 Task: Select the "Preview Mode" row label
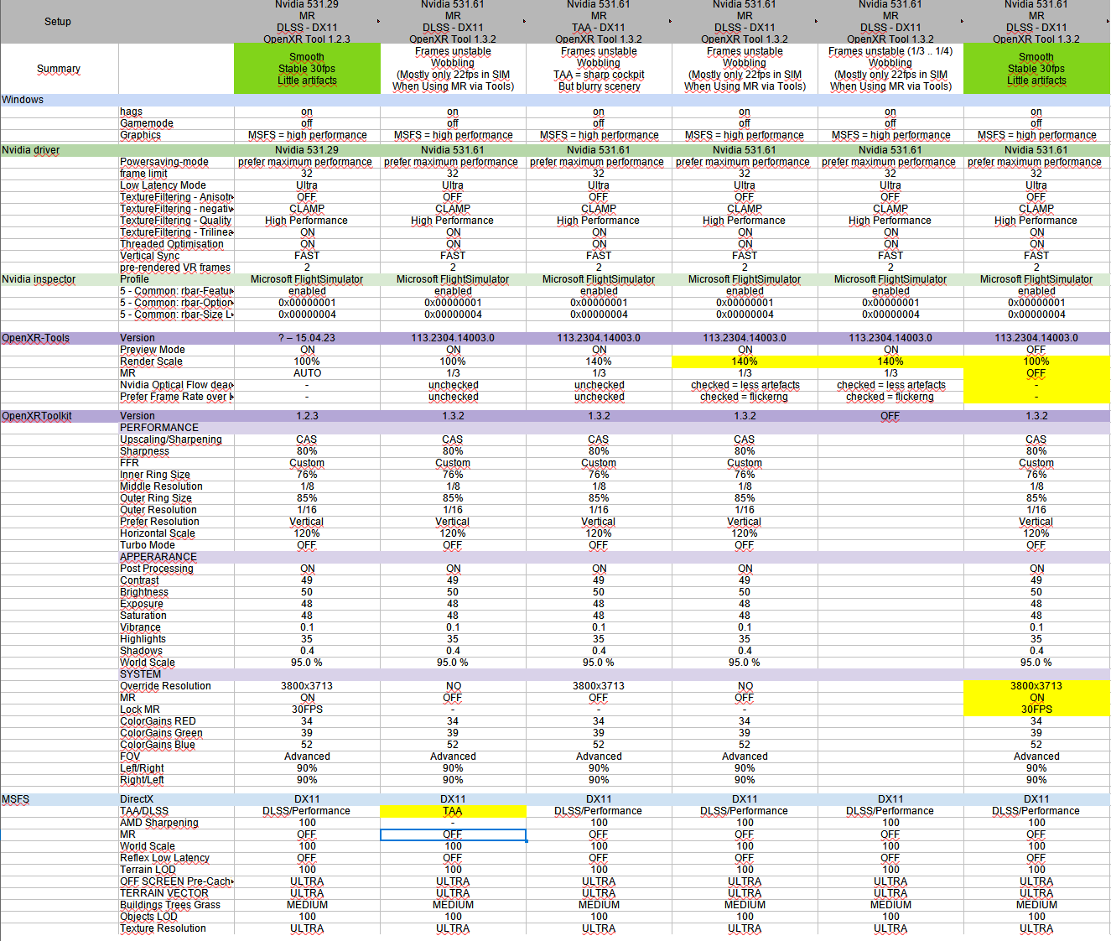(x=153, y=350)
